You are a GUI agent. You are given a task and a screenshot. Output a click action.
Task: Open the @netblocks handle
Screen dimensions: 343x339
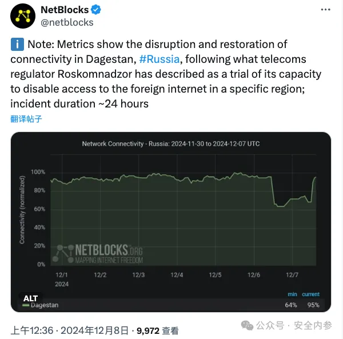(x=67, y=22)
